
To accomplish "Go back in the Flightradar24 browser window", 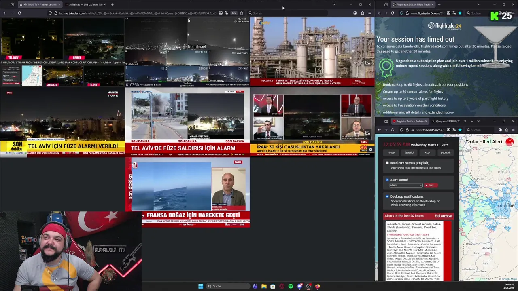I will tap(380, 13).
